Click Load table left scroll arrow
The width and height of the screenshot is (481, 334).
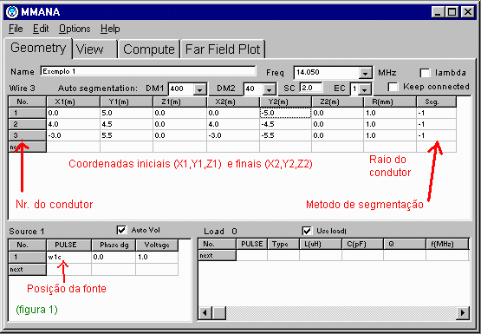coord(205,313)
